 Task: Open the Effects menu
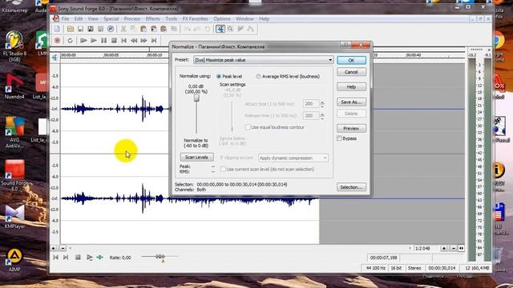[153, 19]
